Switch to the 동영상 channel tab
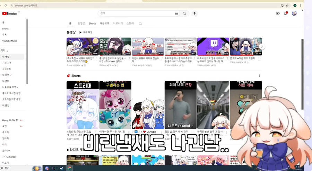The height and width of the screenshot is (171, 312). point(81,24)
